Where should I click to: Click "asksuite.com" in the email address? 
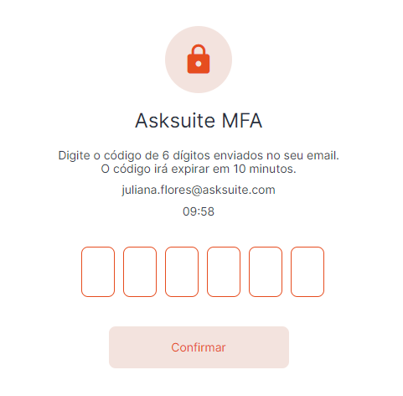[239, 190]
